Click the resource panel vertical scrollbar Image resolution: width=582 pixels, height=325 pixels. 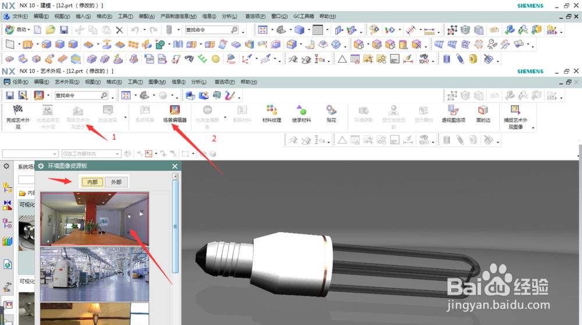click(175, 226)
